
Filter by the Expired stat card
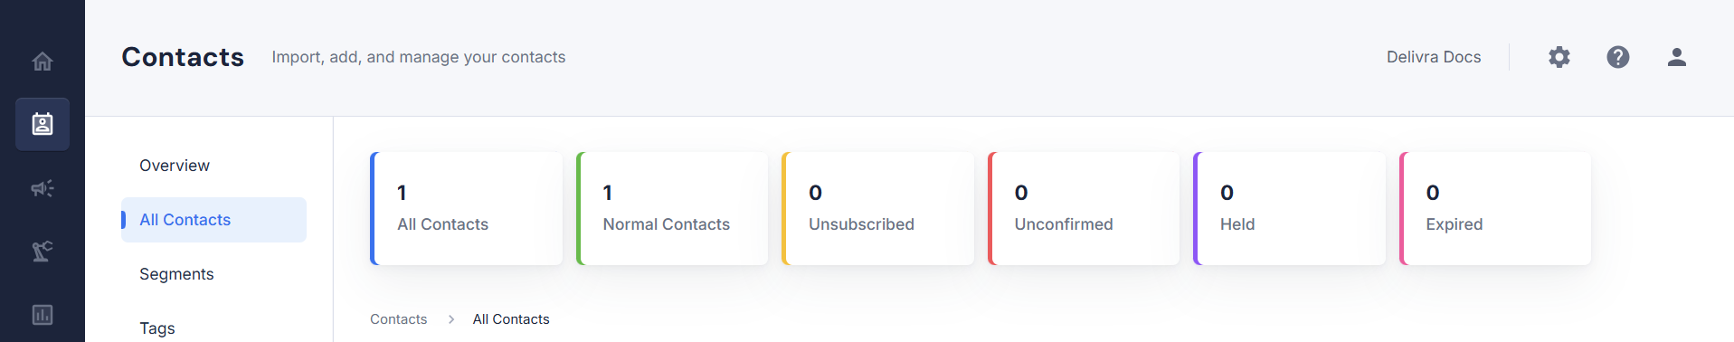pyautogui.click(x=1495, y=208)
